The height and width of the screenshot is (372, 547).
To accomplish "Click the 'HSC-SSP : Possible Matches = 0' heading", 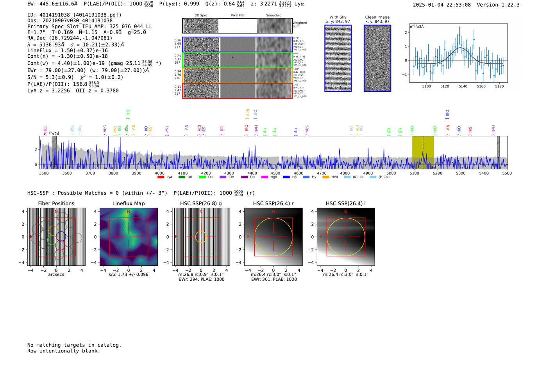I will coord(141,193).
